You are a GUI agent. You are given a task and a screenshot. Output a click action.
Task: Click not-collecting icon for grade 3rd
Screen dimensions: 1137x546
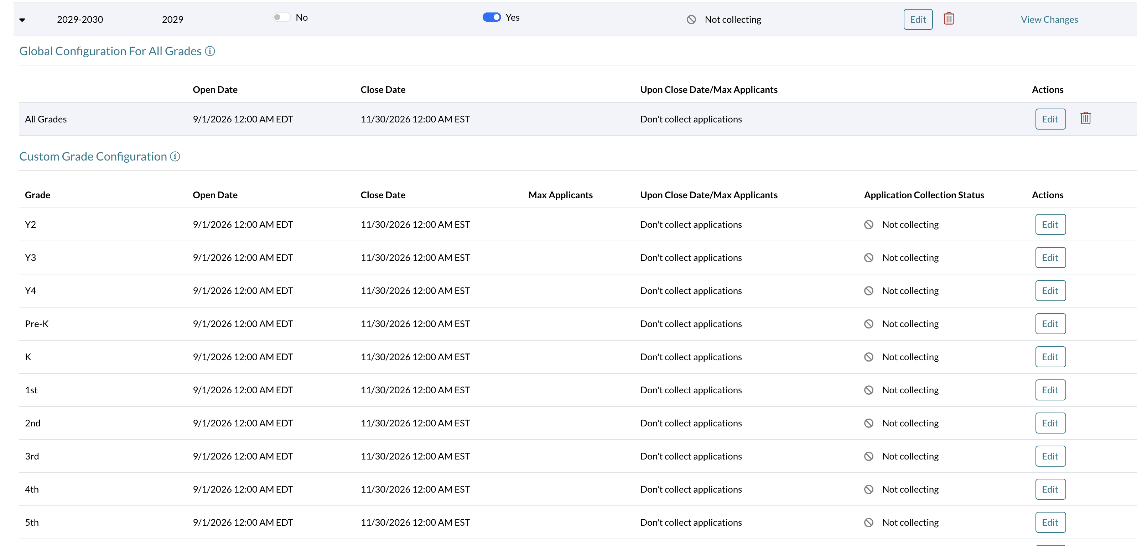[x=869, y=456]
